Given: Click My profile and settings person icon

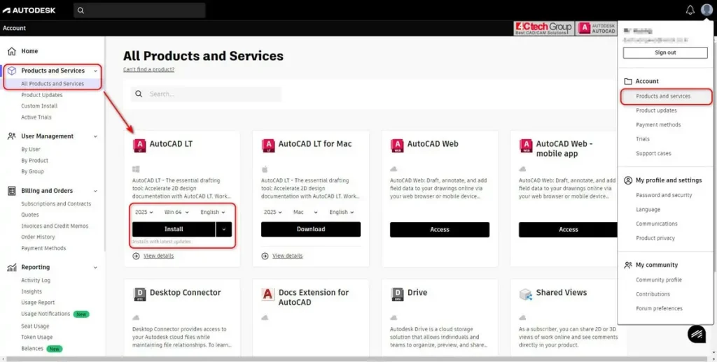Looking at the screenshot, I should point(628,180).
